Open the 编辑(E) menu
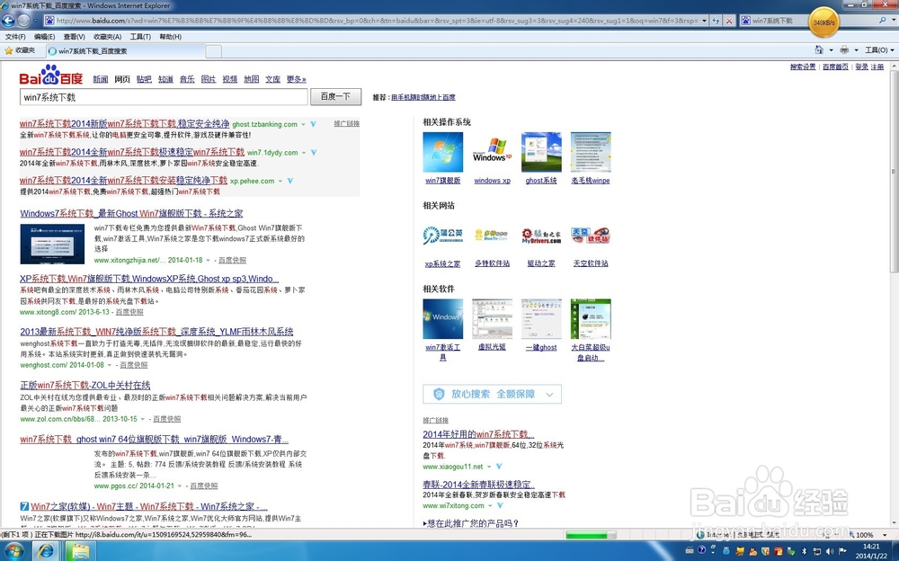The height and width of the screenshot is (561, 899). (44, 37)
